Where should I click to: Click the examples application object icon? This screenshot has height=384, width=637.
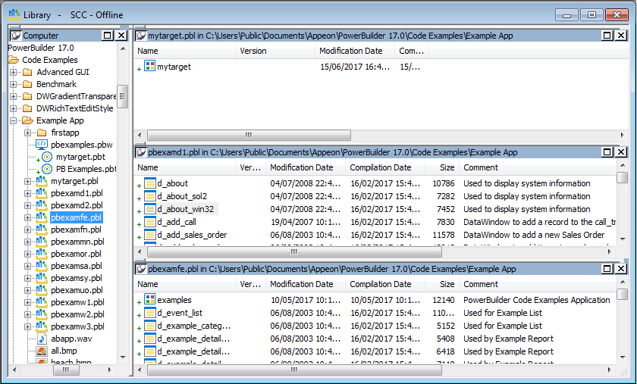point(149,300)
